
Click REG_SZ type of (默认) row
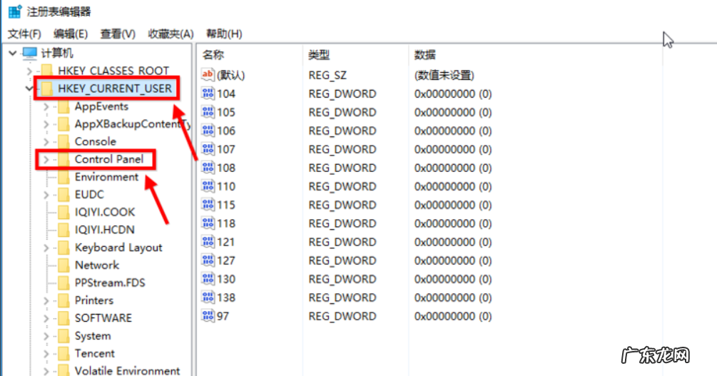327,75
